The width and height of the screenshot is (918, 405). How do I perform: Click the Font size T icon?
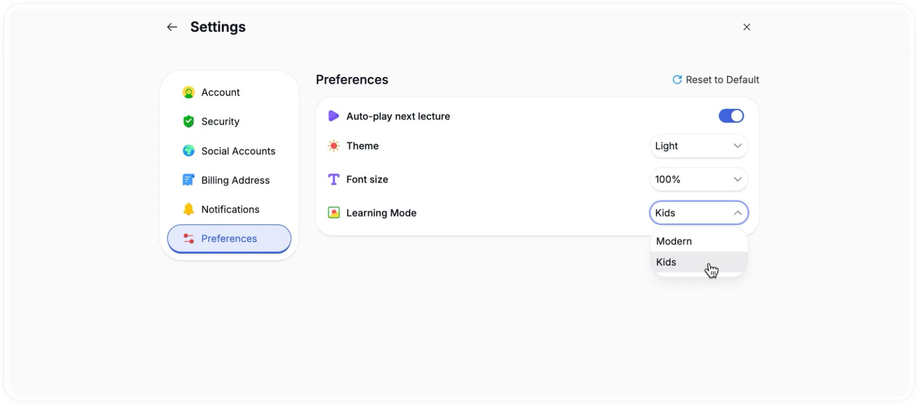pyautogui.click(x=334, y=179)
